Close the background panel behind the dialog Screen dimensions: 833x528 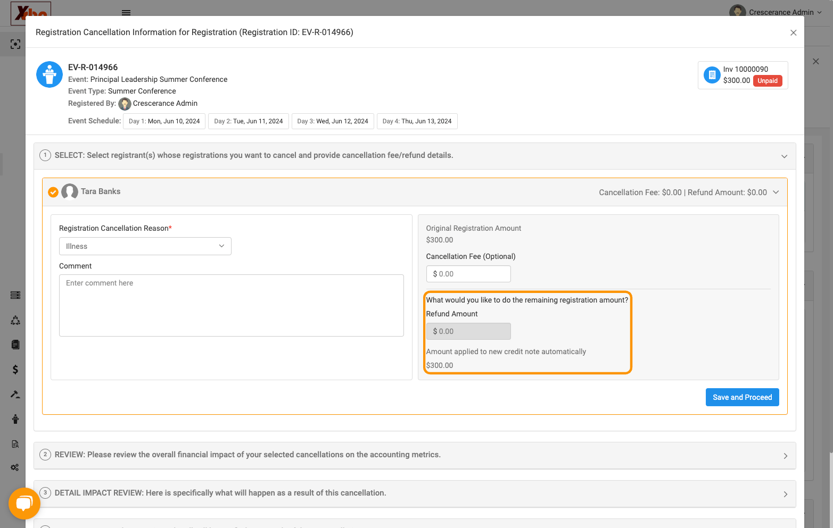click(816, 62)
